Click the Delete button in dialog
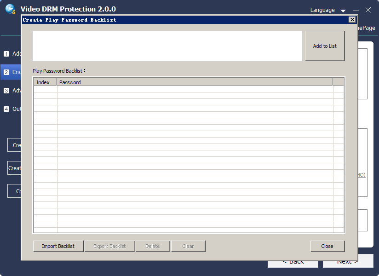Screen dimensions: 379x276 point(153,246)
